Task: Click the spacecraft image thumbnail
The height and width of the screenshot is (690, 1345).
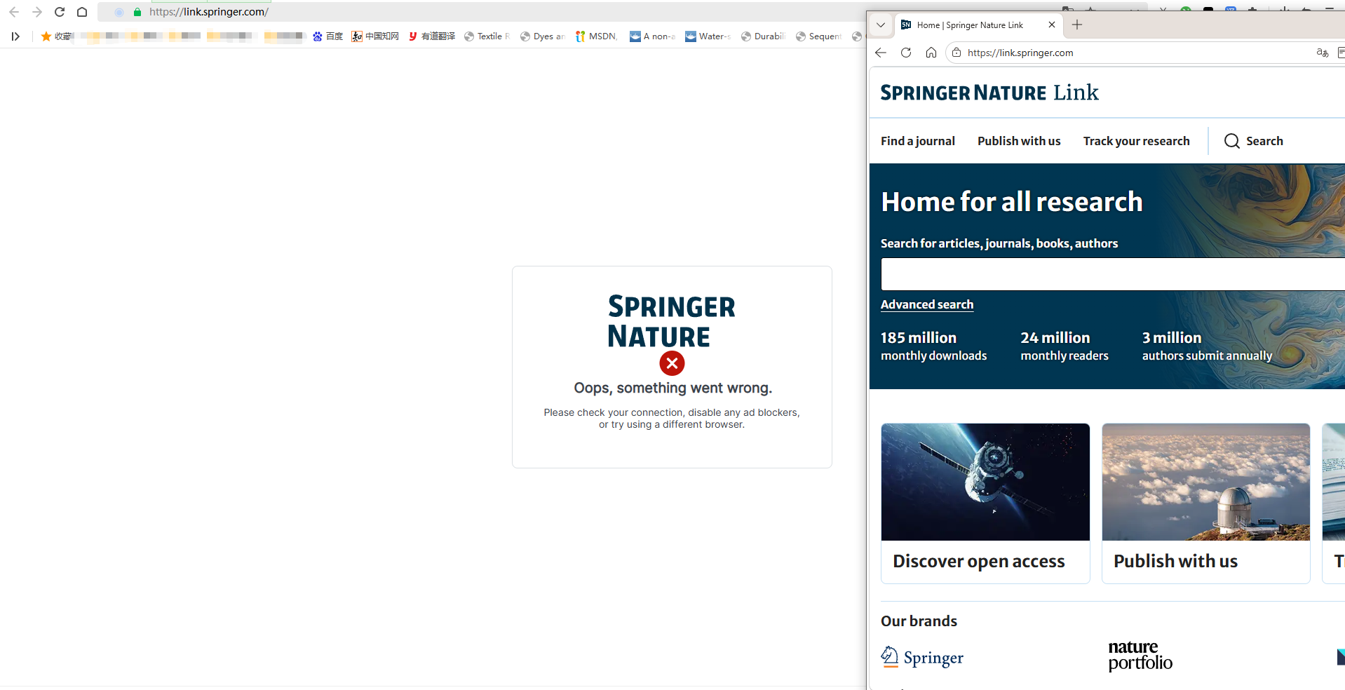Action: 985,482
